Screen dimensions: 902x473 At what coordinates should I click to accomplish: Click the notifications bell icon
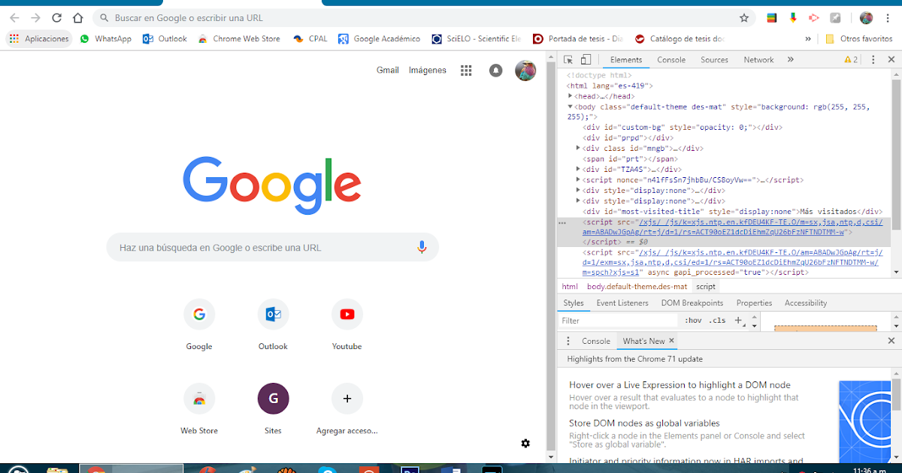[495, 70]
